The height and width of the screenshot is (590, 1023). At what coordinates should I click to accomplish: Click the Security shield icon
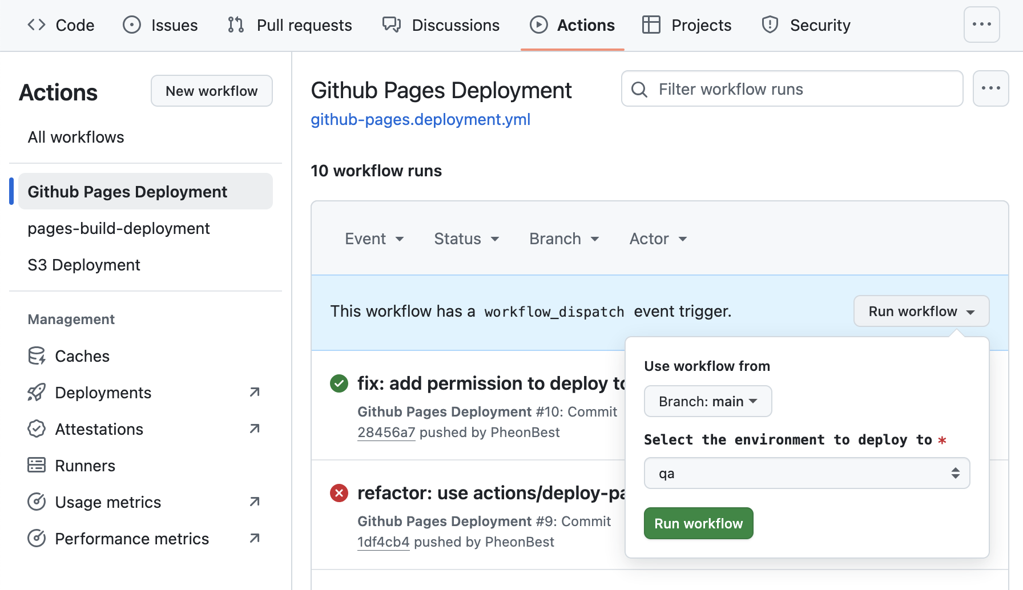click(x=770, y=25)
